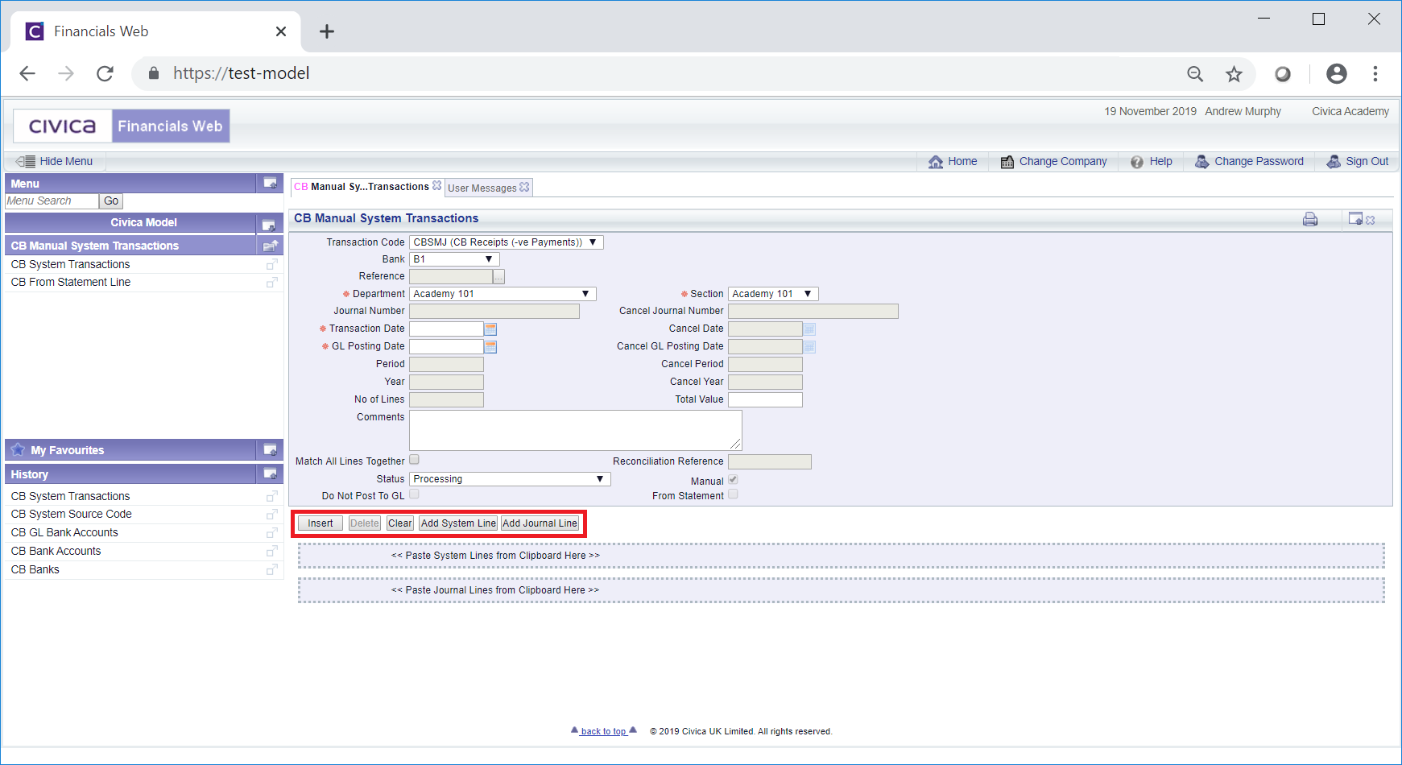1402x765 pixels.
Task: Click the Transaction Date input field
Action: (446, 329)
